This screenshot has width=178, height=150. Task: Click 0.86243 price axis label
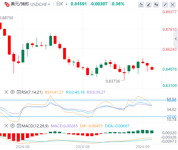[169, 49]
